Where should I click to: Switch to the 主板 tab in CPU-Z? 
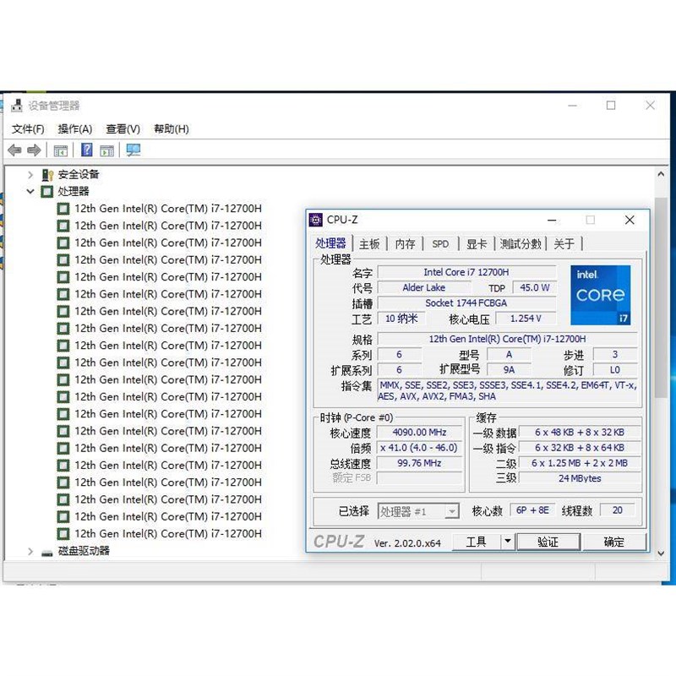pyautogui.click(x=369, y=244)
